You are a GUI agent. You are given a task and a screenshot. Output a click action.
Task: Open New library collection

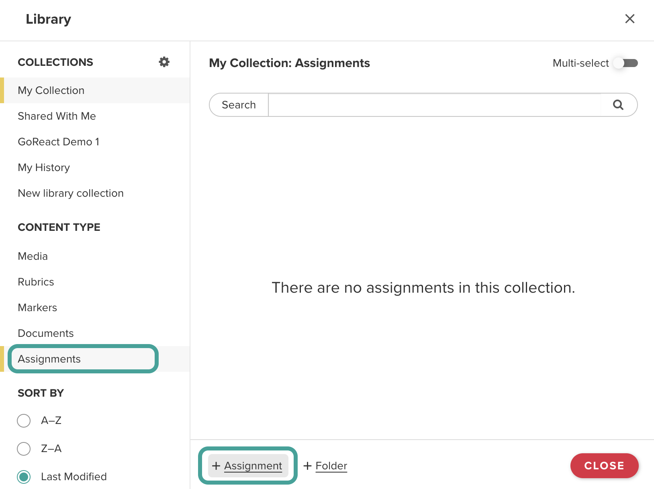[x=95, y=193]
